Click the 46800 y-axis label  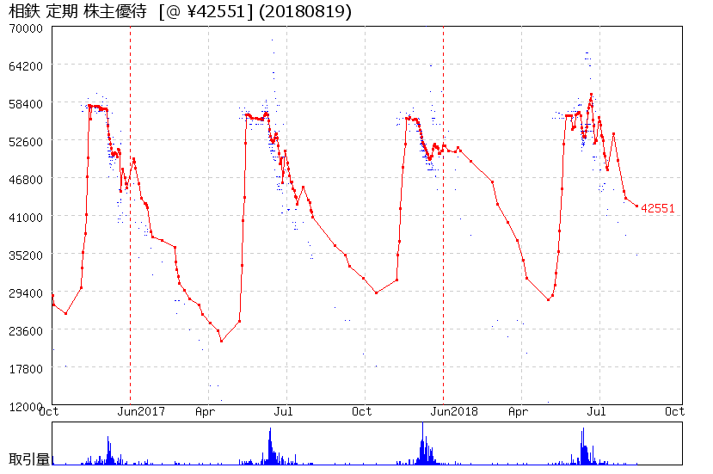click(26, 179)
